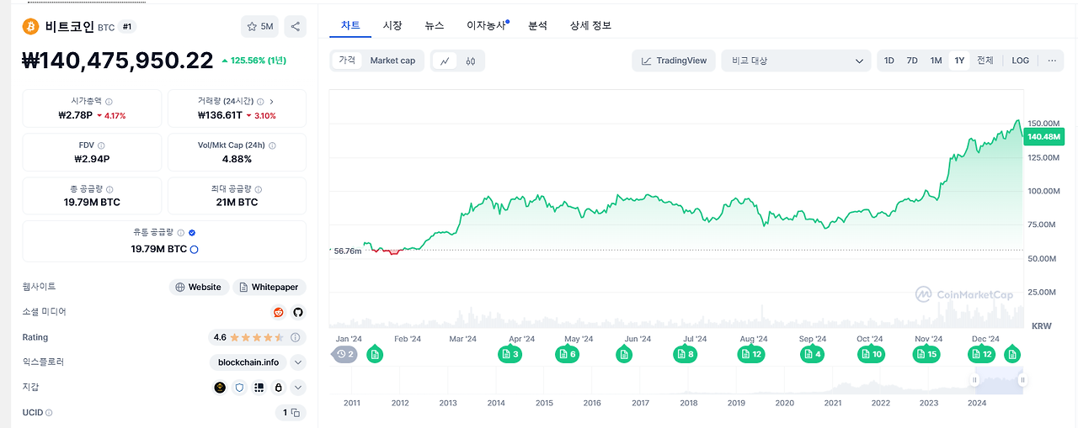
Task: Open the three-dot more options menu on the chart toolbar
Action: click(x=1052, y=61)
